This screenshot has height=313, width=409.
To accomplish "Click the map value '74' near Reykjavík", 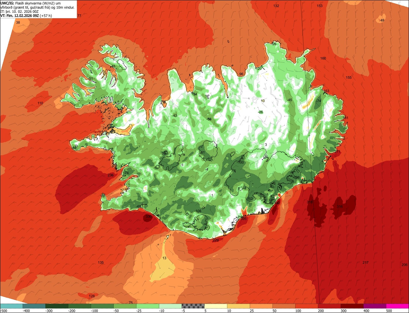I will [126, 173].
